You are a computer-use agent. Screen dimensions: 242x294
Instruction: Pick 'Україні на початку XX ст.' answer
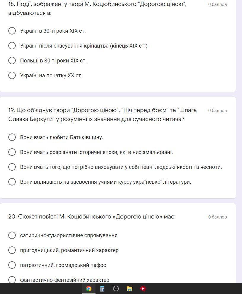click(12, 76)
